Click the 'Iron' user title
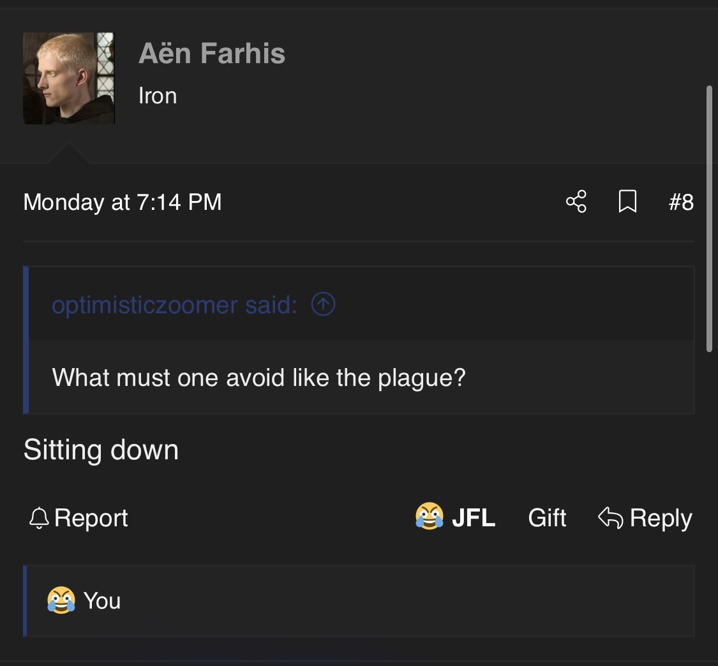718x666 pixels. click(x=157, y=96)
